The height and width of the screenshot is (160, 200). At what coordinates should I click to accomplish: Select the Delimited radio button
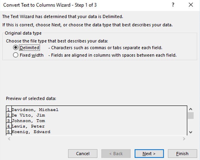16,48
